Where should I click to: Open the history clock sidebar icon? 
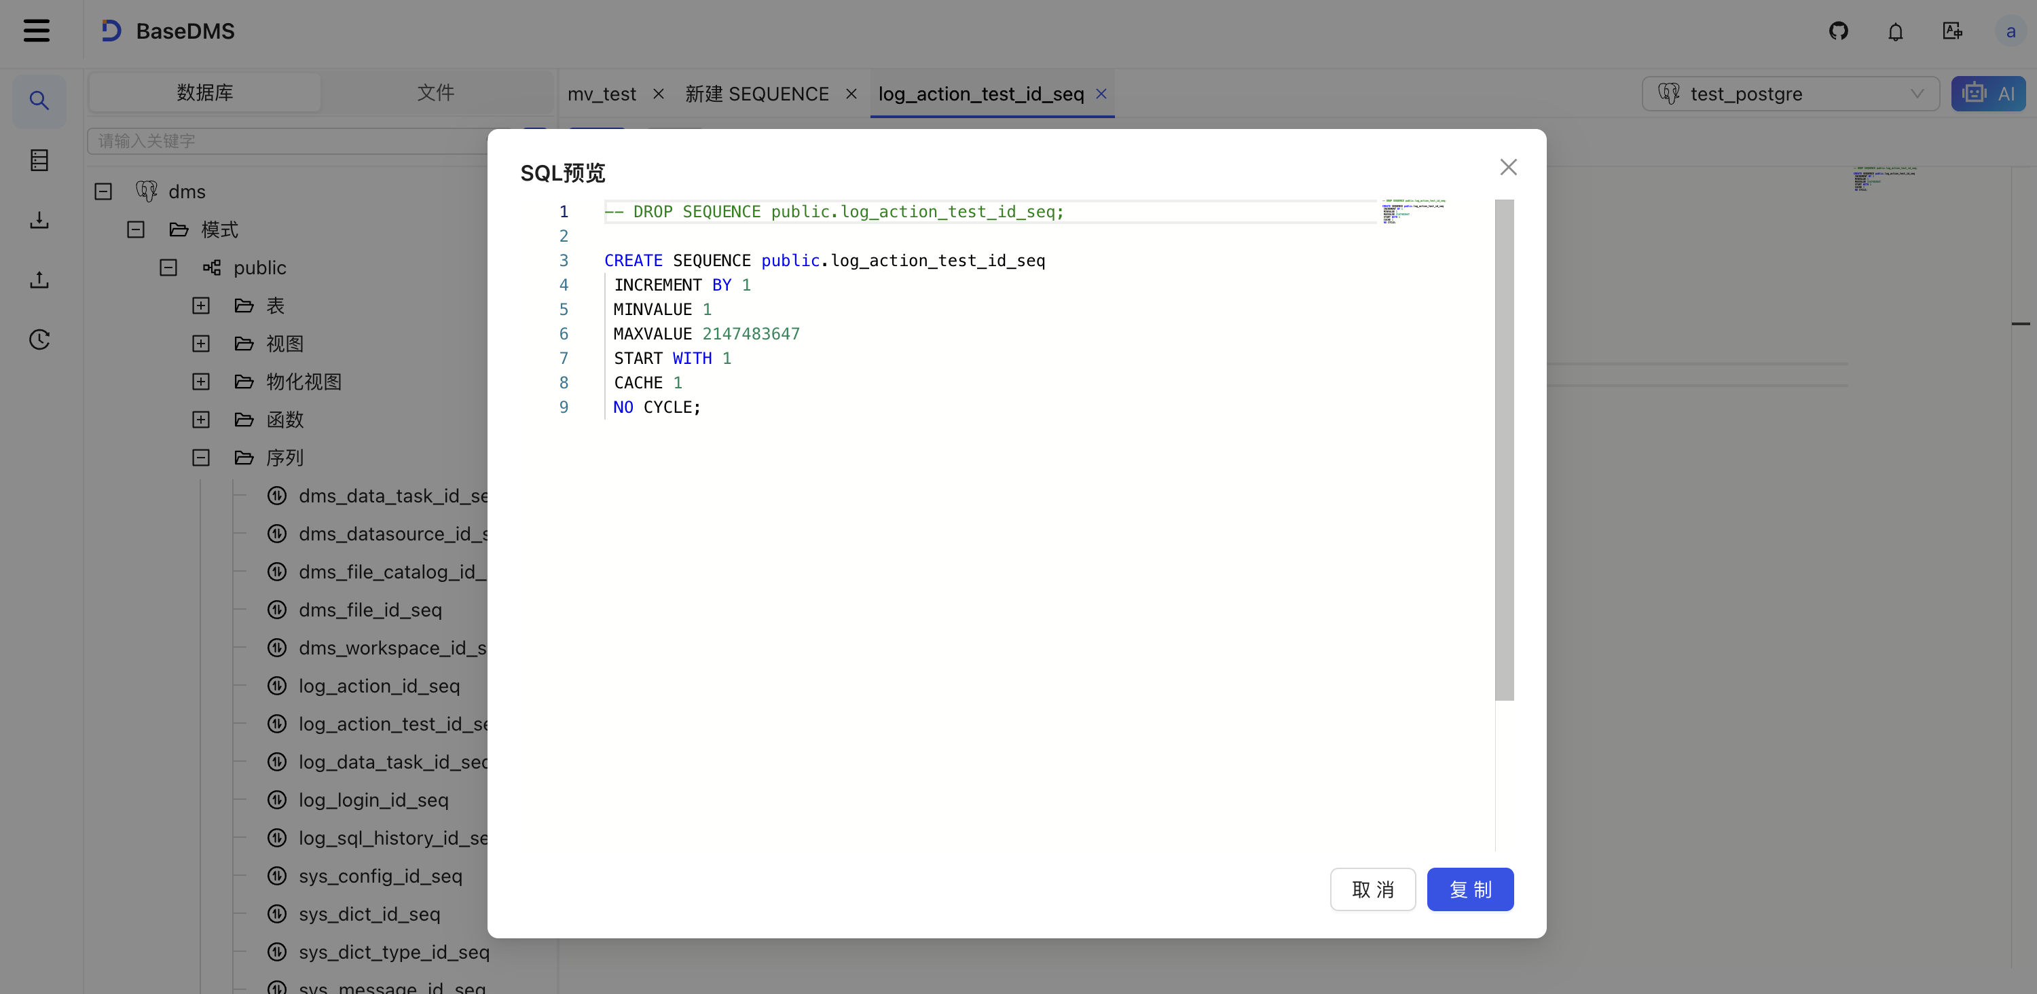pos(39,339)
